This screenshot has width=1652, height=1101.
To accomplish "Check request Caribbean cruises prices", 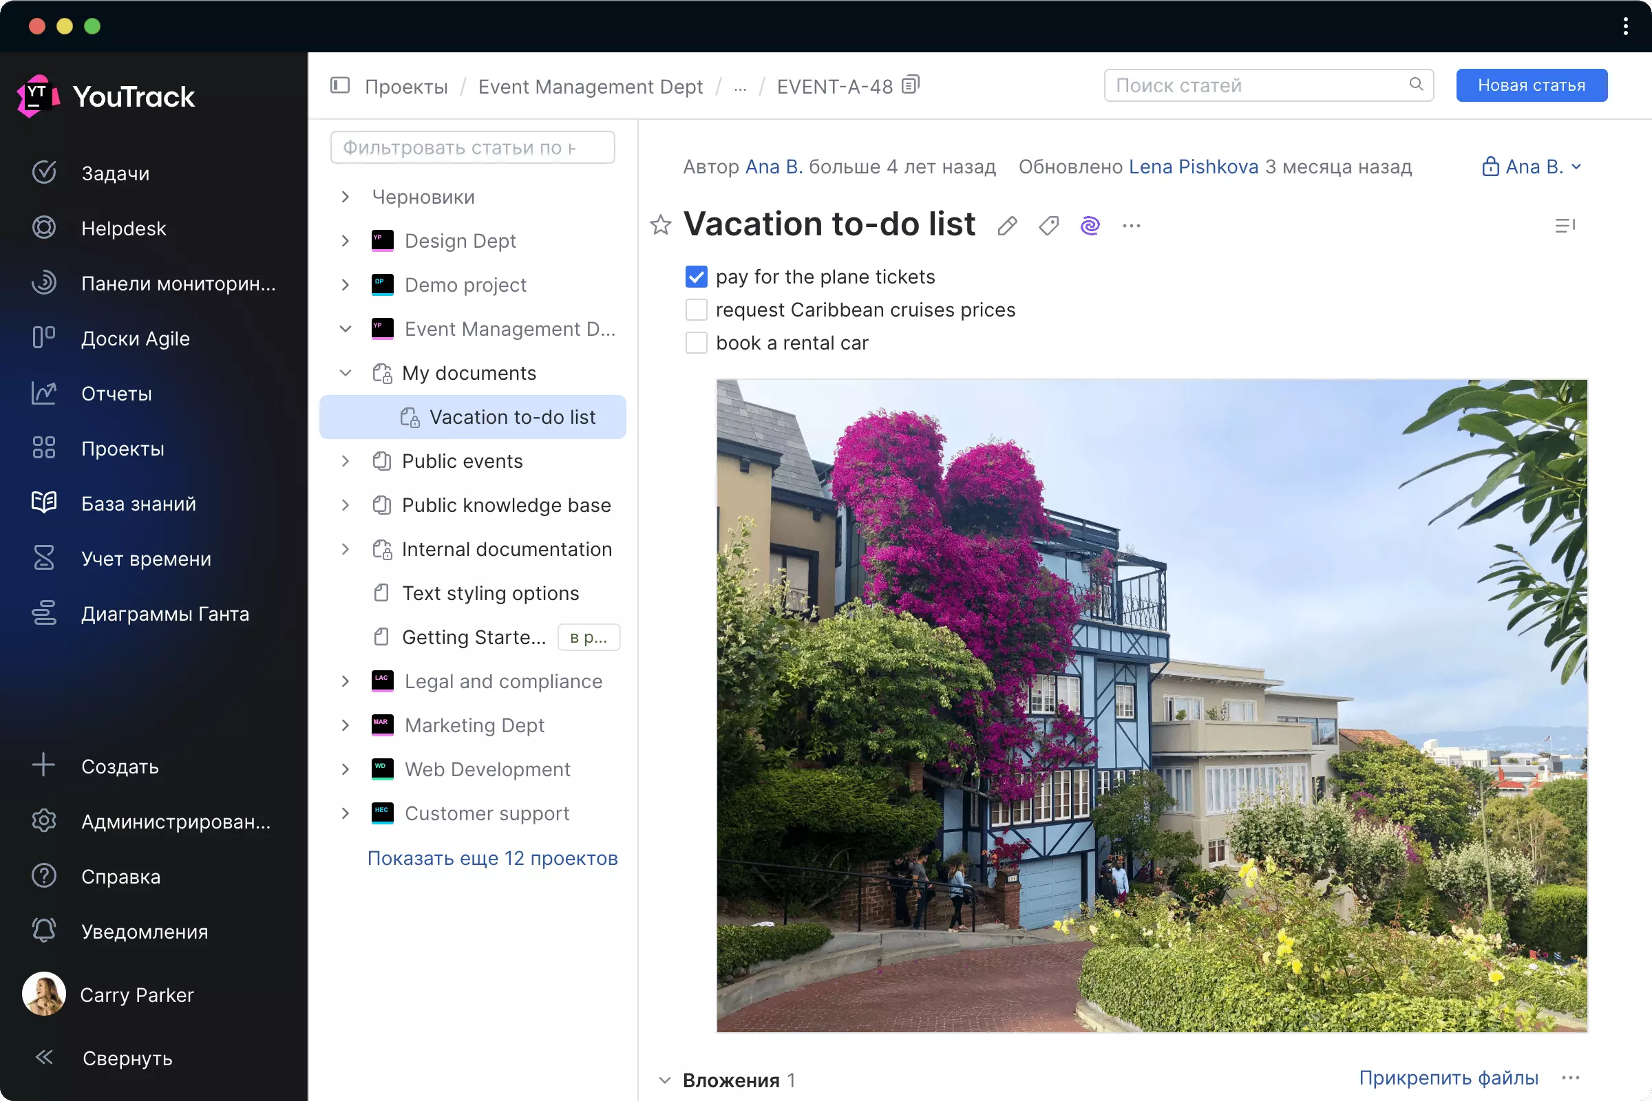I will point(696,310).
